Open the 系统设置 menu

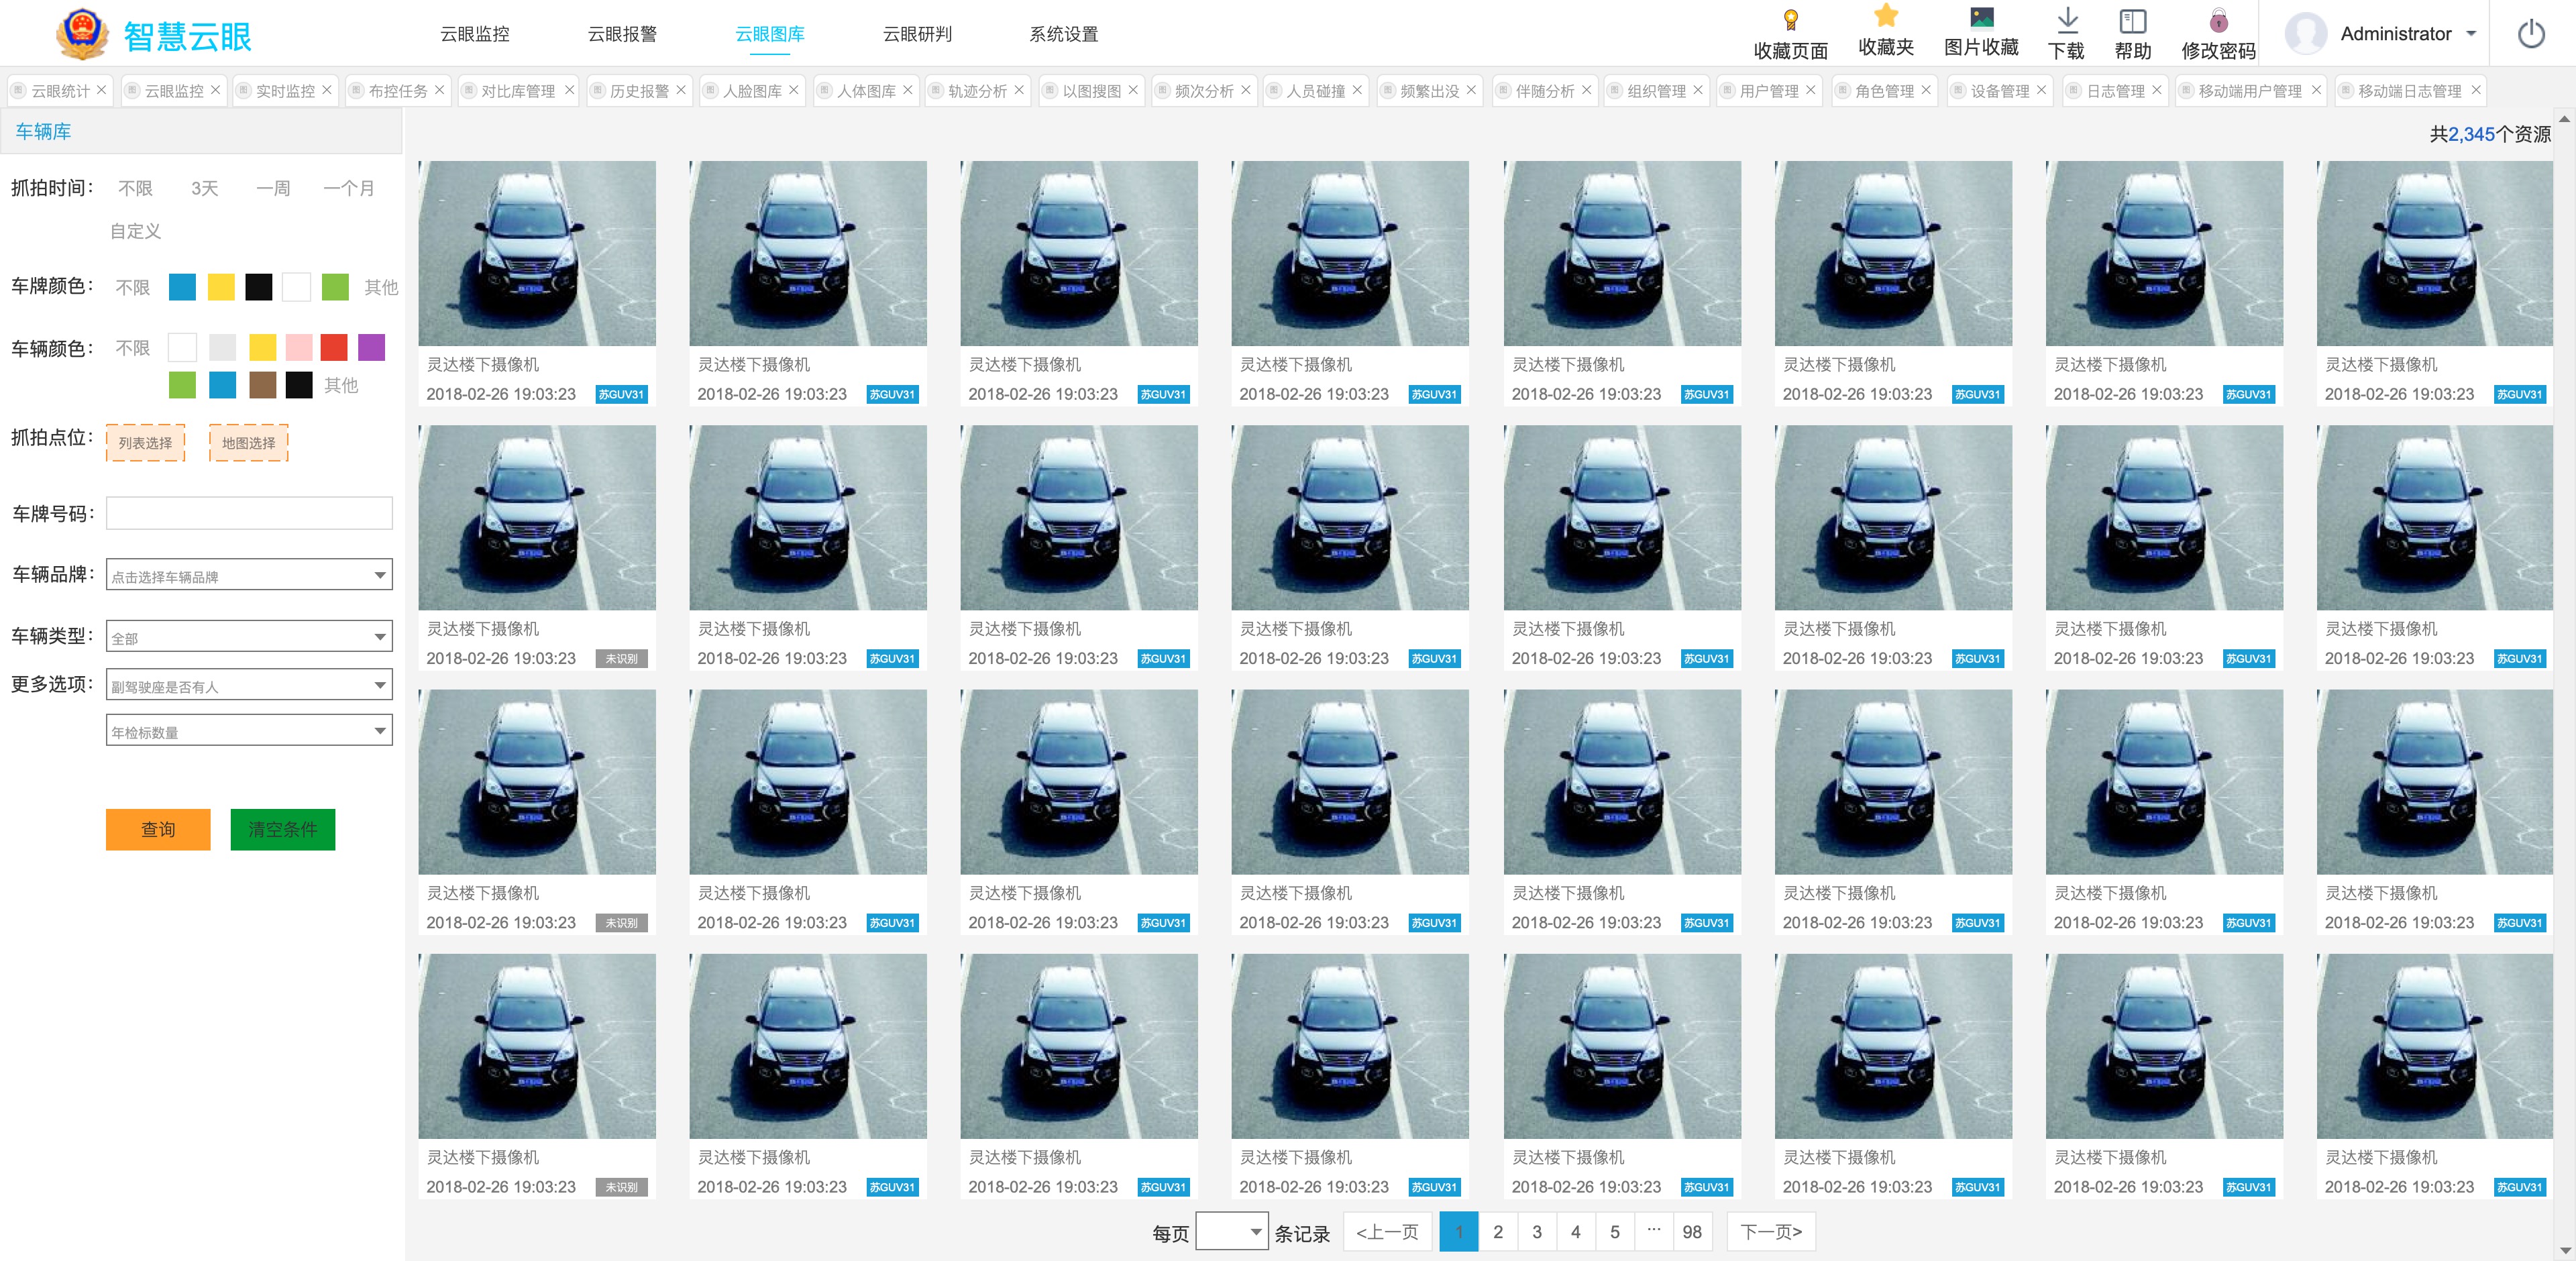(1064, 34)
